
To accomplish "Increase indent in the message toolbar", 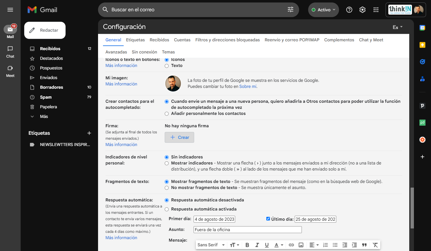I will 354,245.
